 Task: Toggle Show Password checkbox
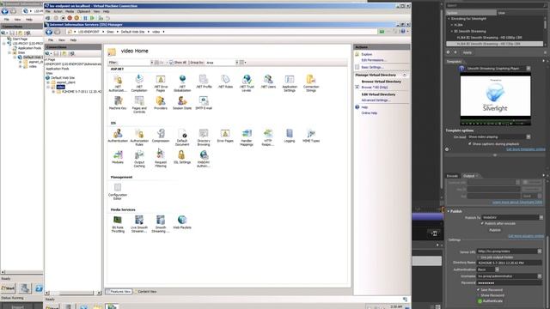pos(479,295)
